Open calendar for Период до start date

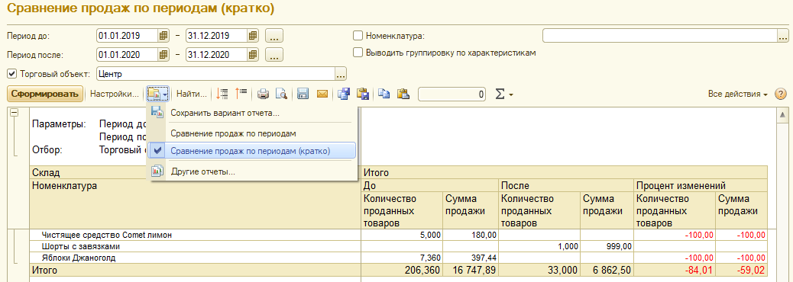pyautogui.click(x=163, y=36)
